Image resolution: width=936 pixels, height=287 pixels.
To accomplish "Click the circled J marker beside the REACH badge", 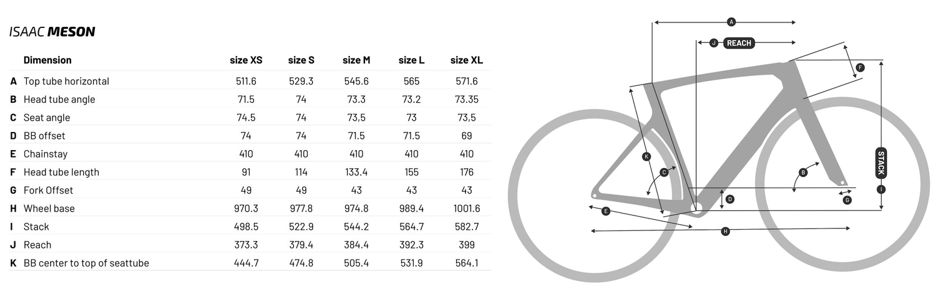I will pyautogui.click(x=713, y=43).
